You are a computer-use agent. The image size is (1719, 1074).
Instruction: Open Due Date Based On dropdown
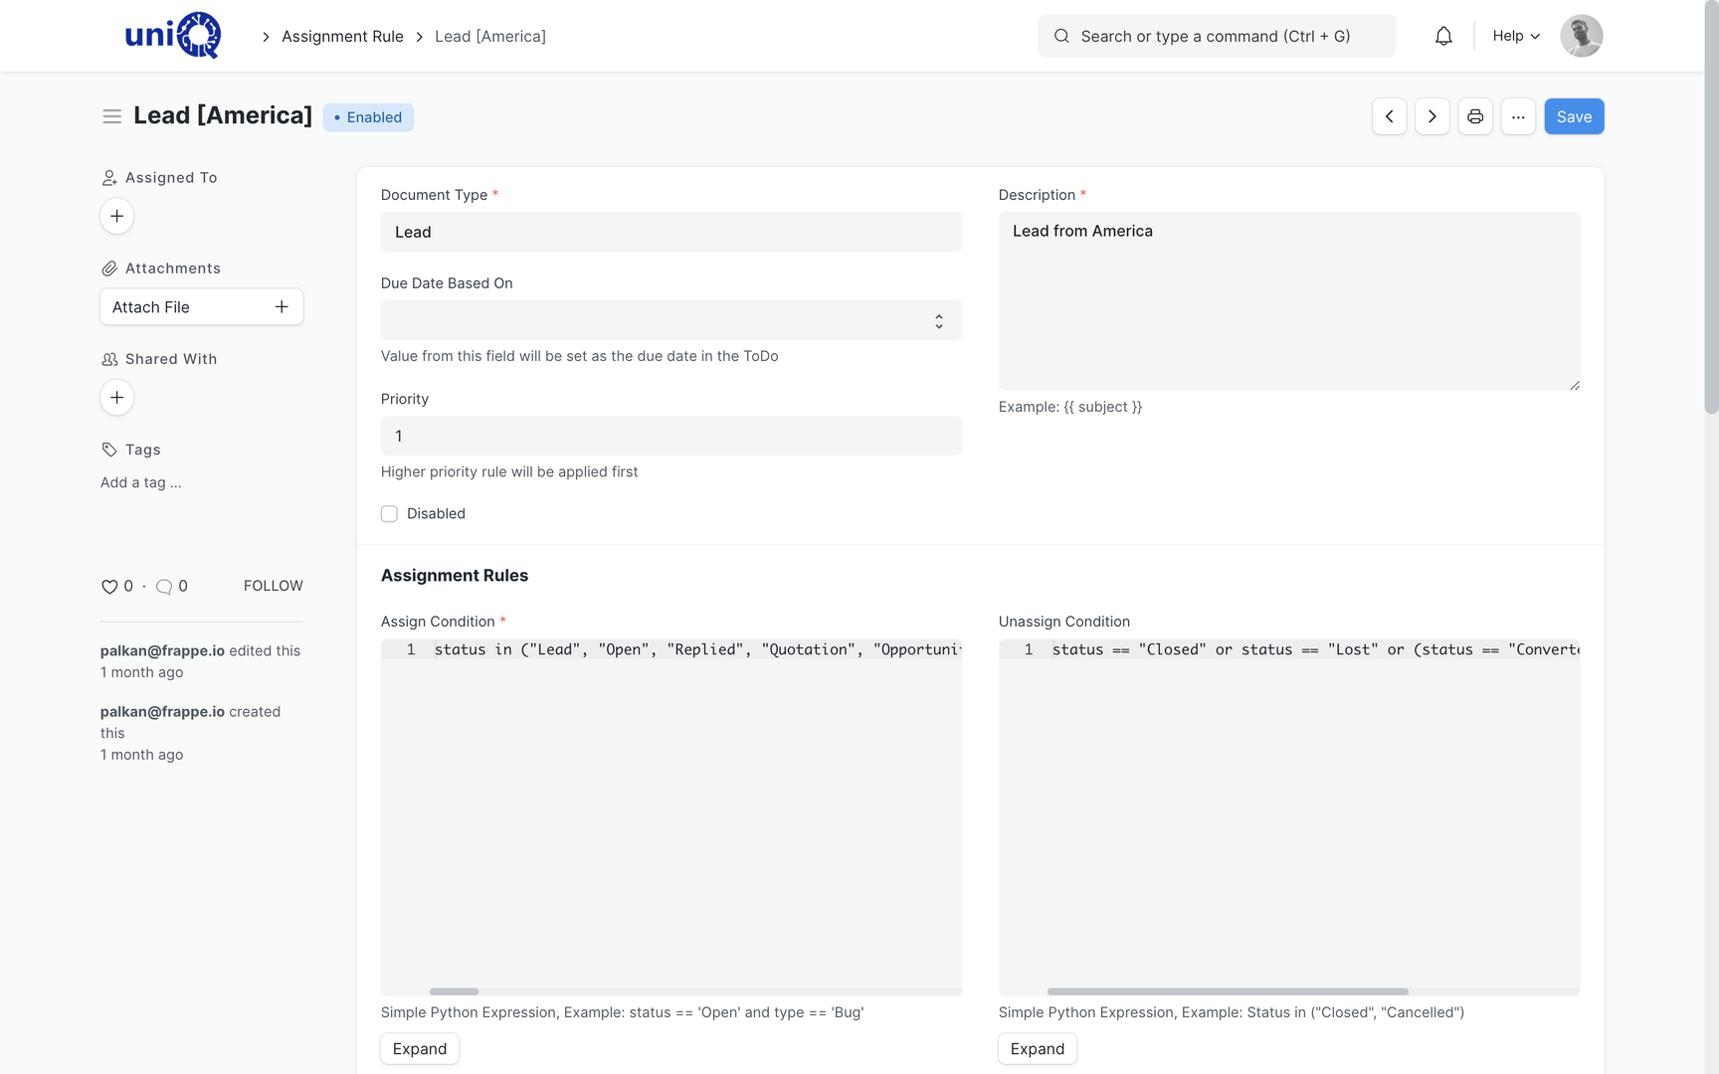coord(671,320)
